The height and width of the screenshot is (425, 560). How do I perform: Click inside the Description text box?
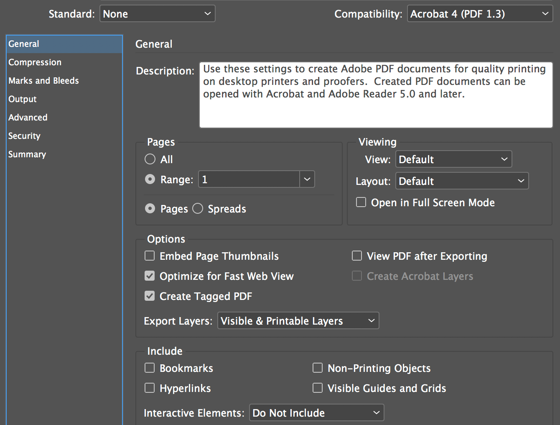[x=376, y=95]
